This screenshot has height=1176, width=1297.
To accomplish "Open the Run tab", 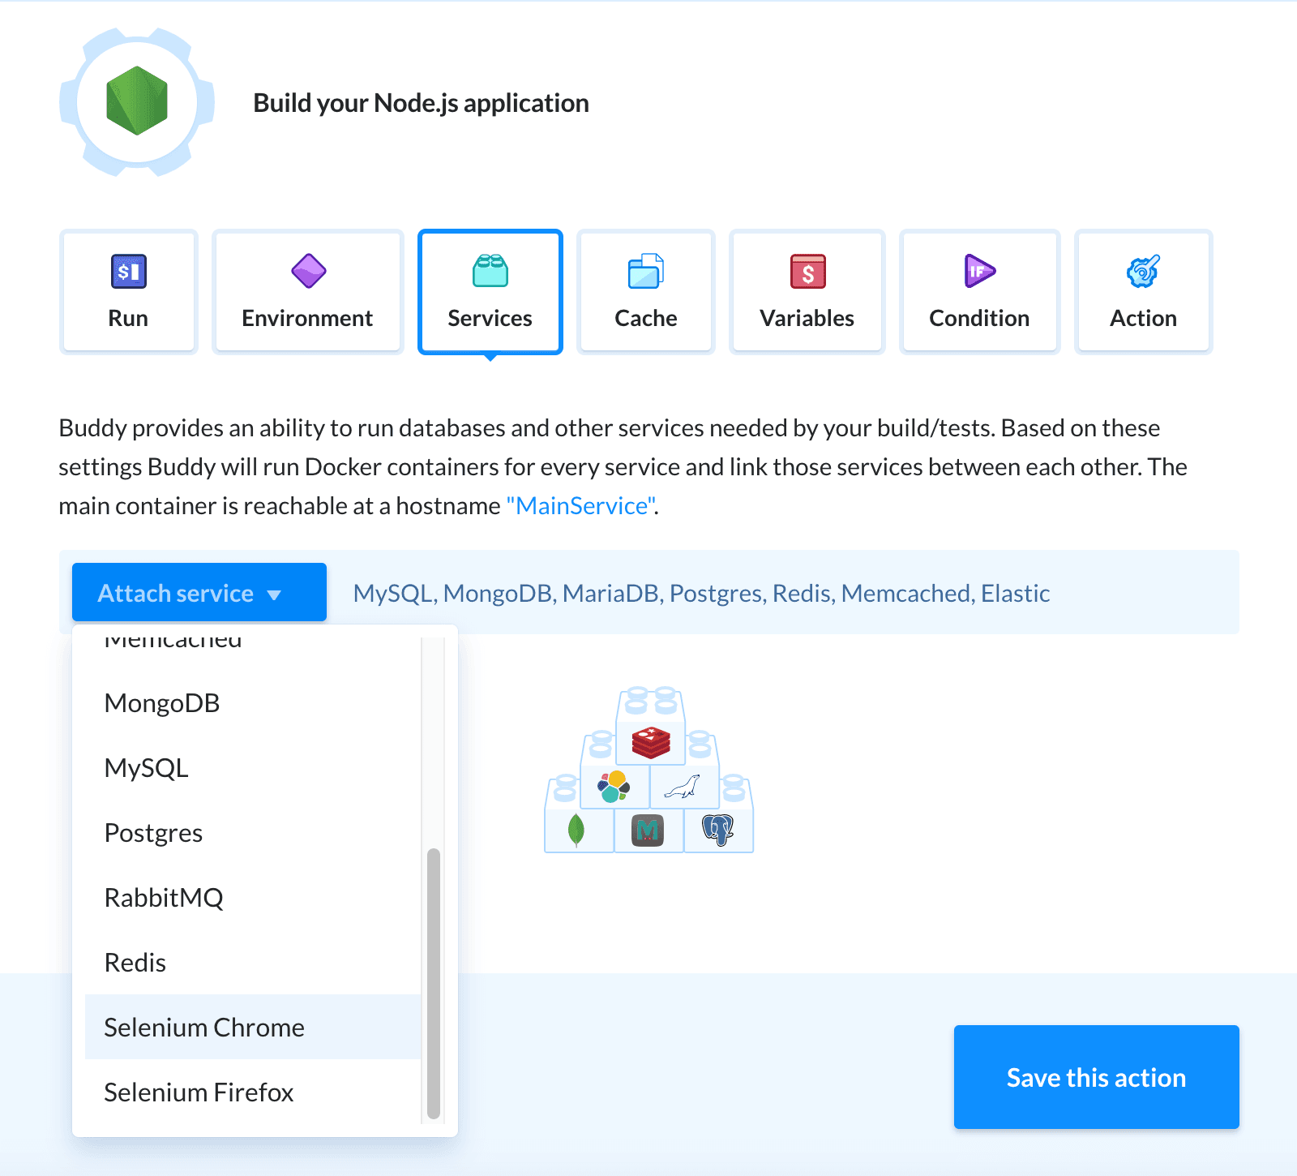I will pos(128,292).
